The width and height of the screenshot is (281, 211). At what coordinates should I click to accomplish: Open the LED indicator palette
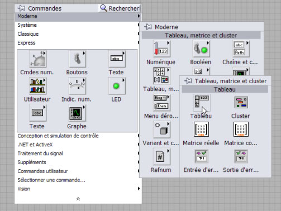[x=117, y=86]
